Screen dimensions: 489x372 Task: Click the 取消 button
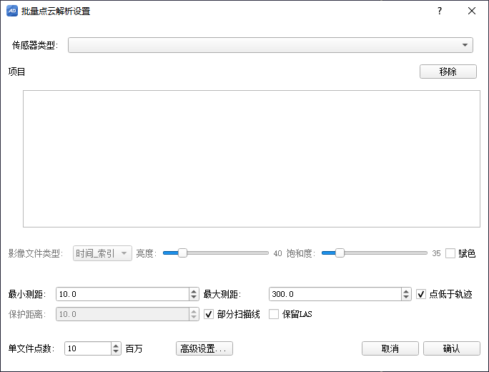(390, 348)
